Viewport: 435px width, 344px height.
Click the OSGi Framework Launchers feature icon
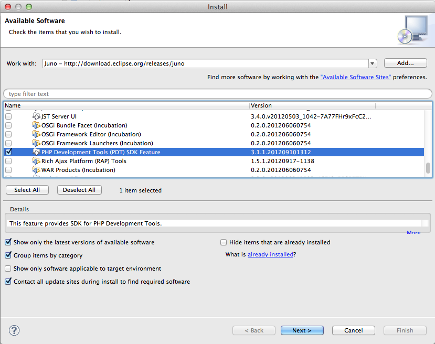tap(36, 143)
